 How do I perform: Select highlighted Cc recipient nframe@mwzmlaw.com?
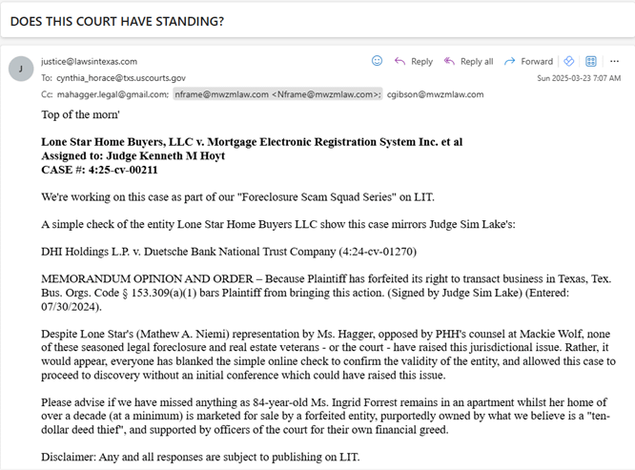point(277,94)
